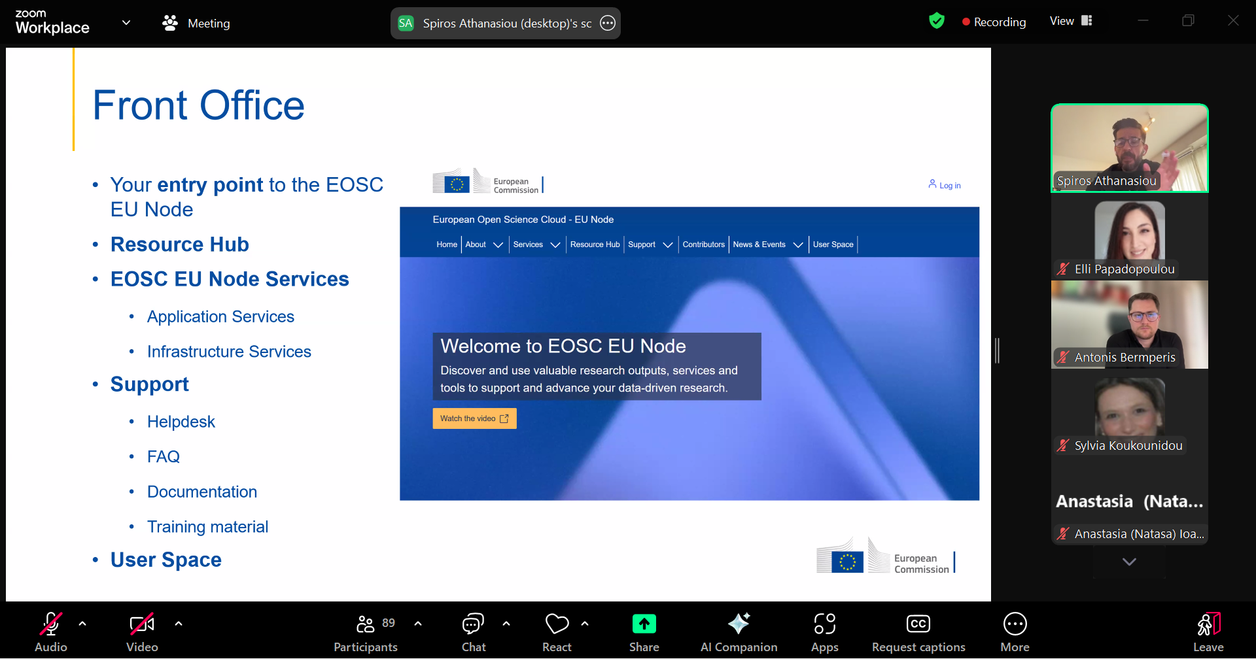Select the Meeting tab label
The height and width of the screenshot is (659, 1256).
[209, 24]
